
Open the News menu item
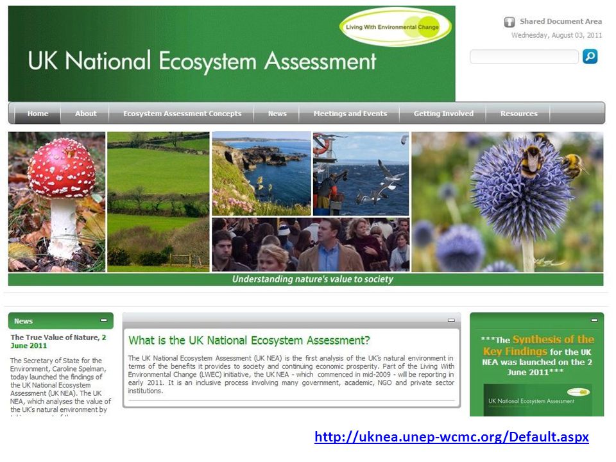(277, 114)
